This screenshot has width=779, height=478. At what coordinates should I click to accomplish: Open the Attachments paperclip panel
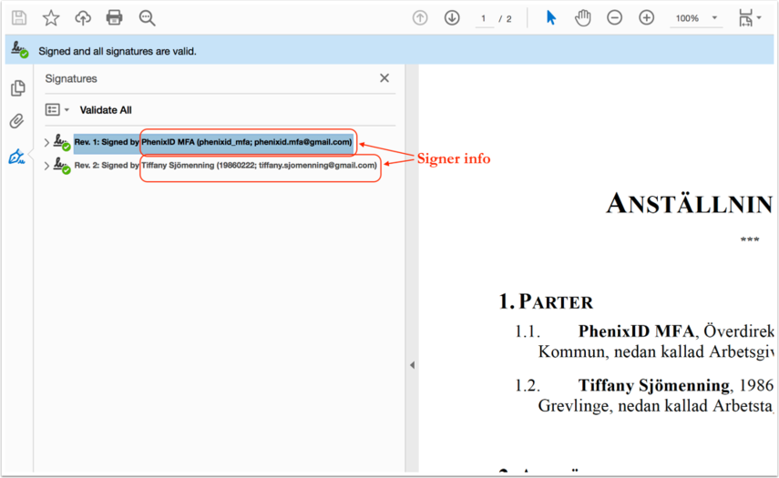pos(17,121)
